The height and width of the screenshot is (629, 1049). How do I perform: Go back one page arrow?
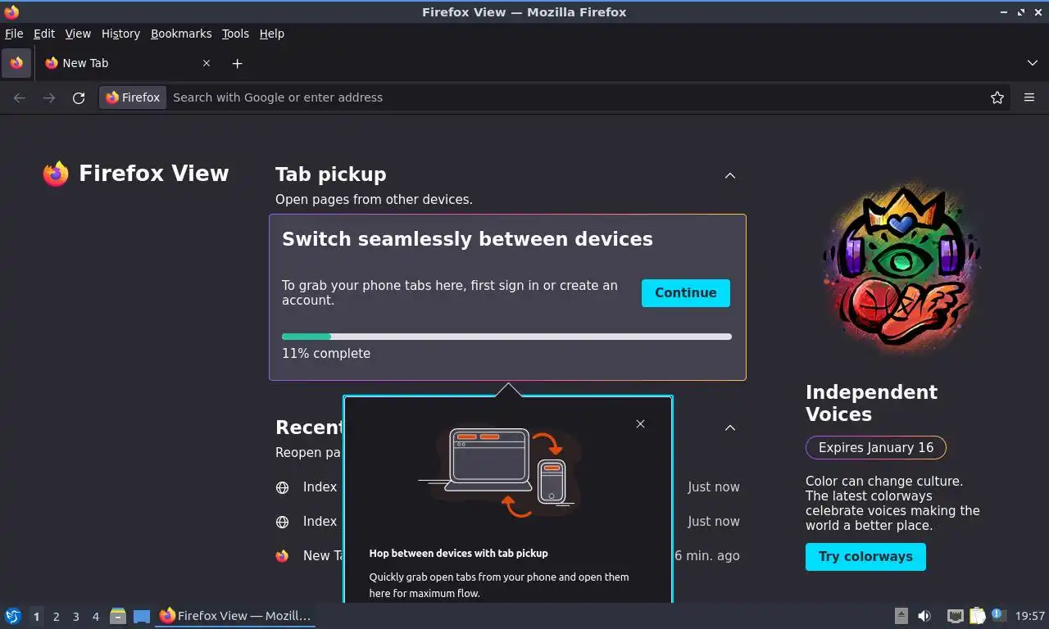20,97
